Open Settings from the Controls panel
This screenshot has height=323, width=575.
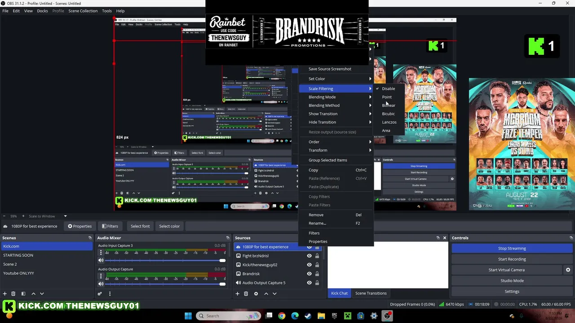[512, 292]
